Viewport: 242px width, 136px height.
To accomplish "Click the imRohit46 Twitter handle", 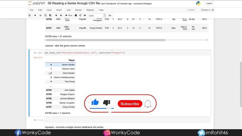I will pos(217,133).
